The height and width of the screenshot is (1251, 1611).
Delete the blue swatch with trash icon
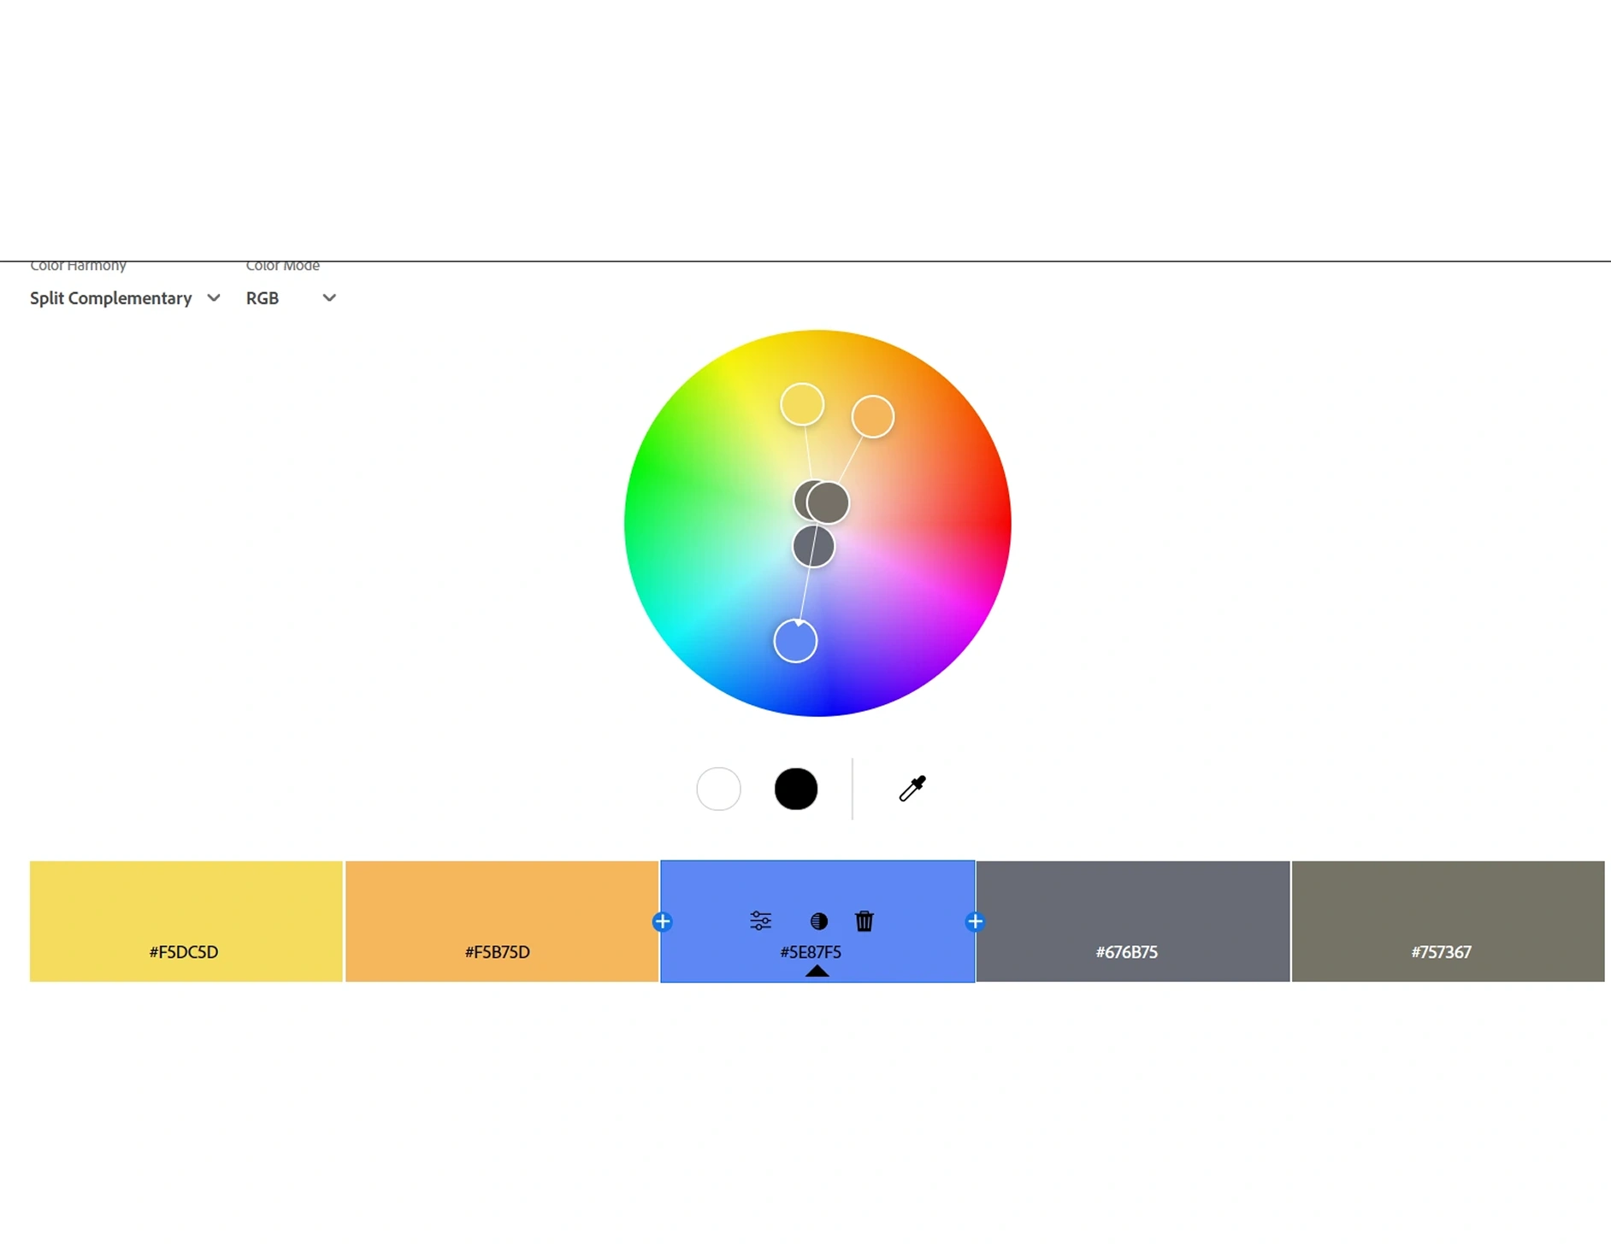tap(865, 920)
